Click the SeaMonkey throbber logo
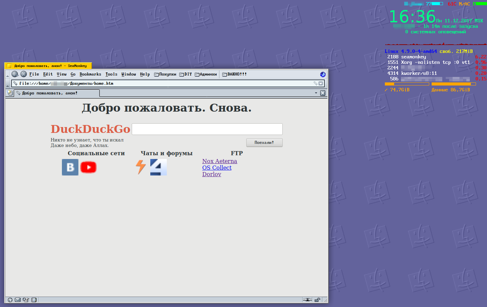Image resolution: width=487 pixels, height=307 pixels. [x=323, y=75]
